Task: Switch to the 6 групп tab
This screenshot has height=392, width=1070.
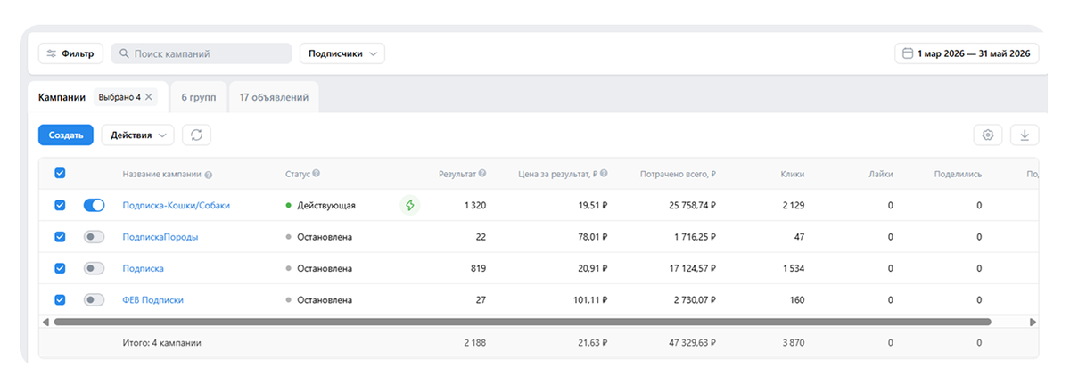Action: pos(198,97)
